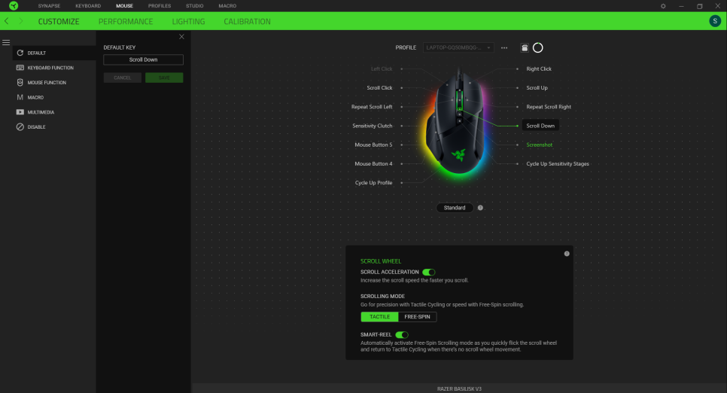
Task: Select the Default option in sidebar
Action: pos(54,53)
